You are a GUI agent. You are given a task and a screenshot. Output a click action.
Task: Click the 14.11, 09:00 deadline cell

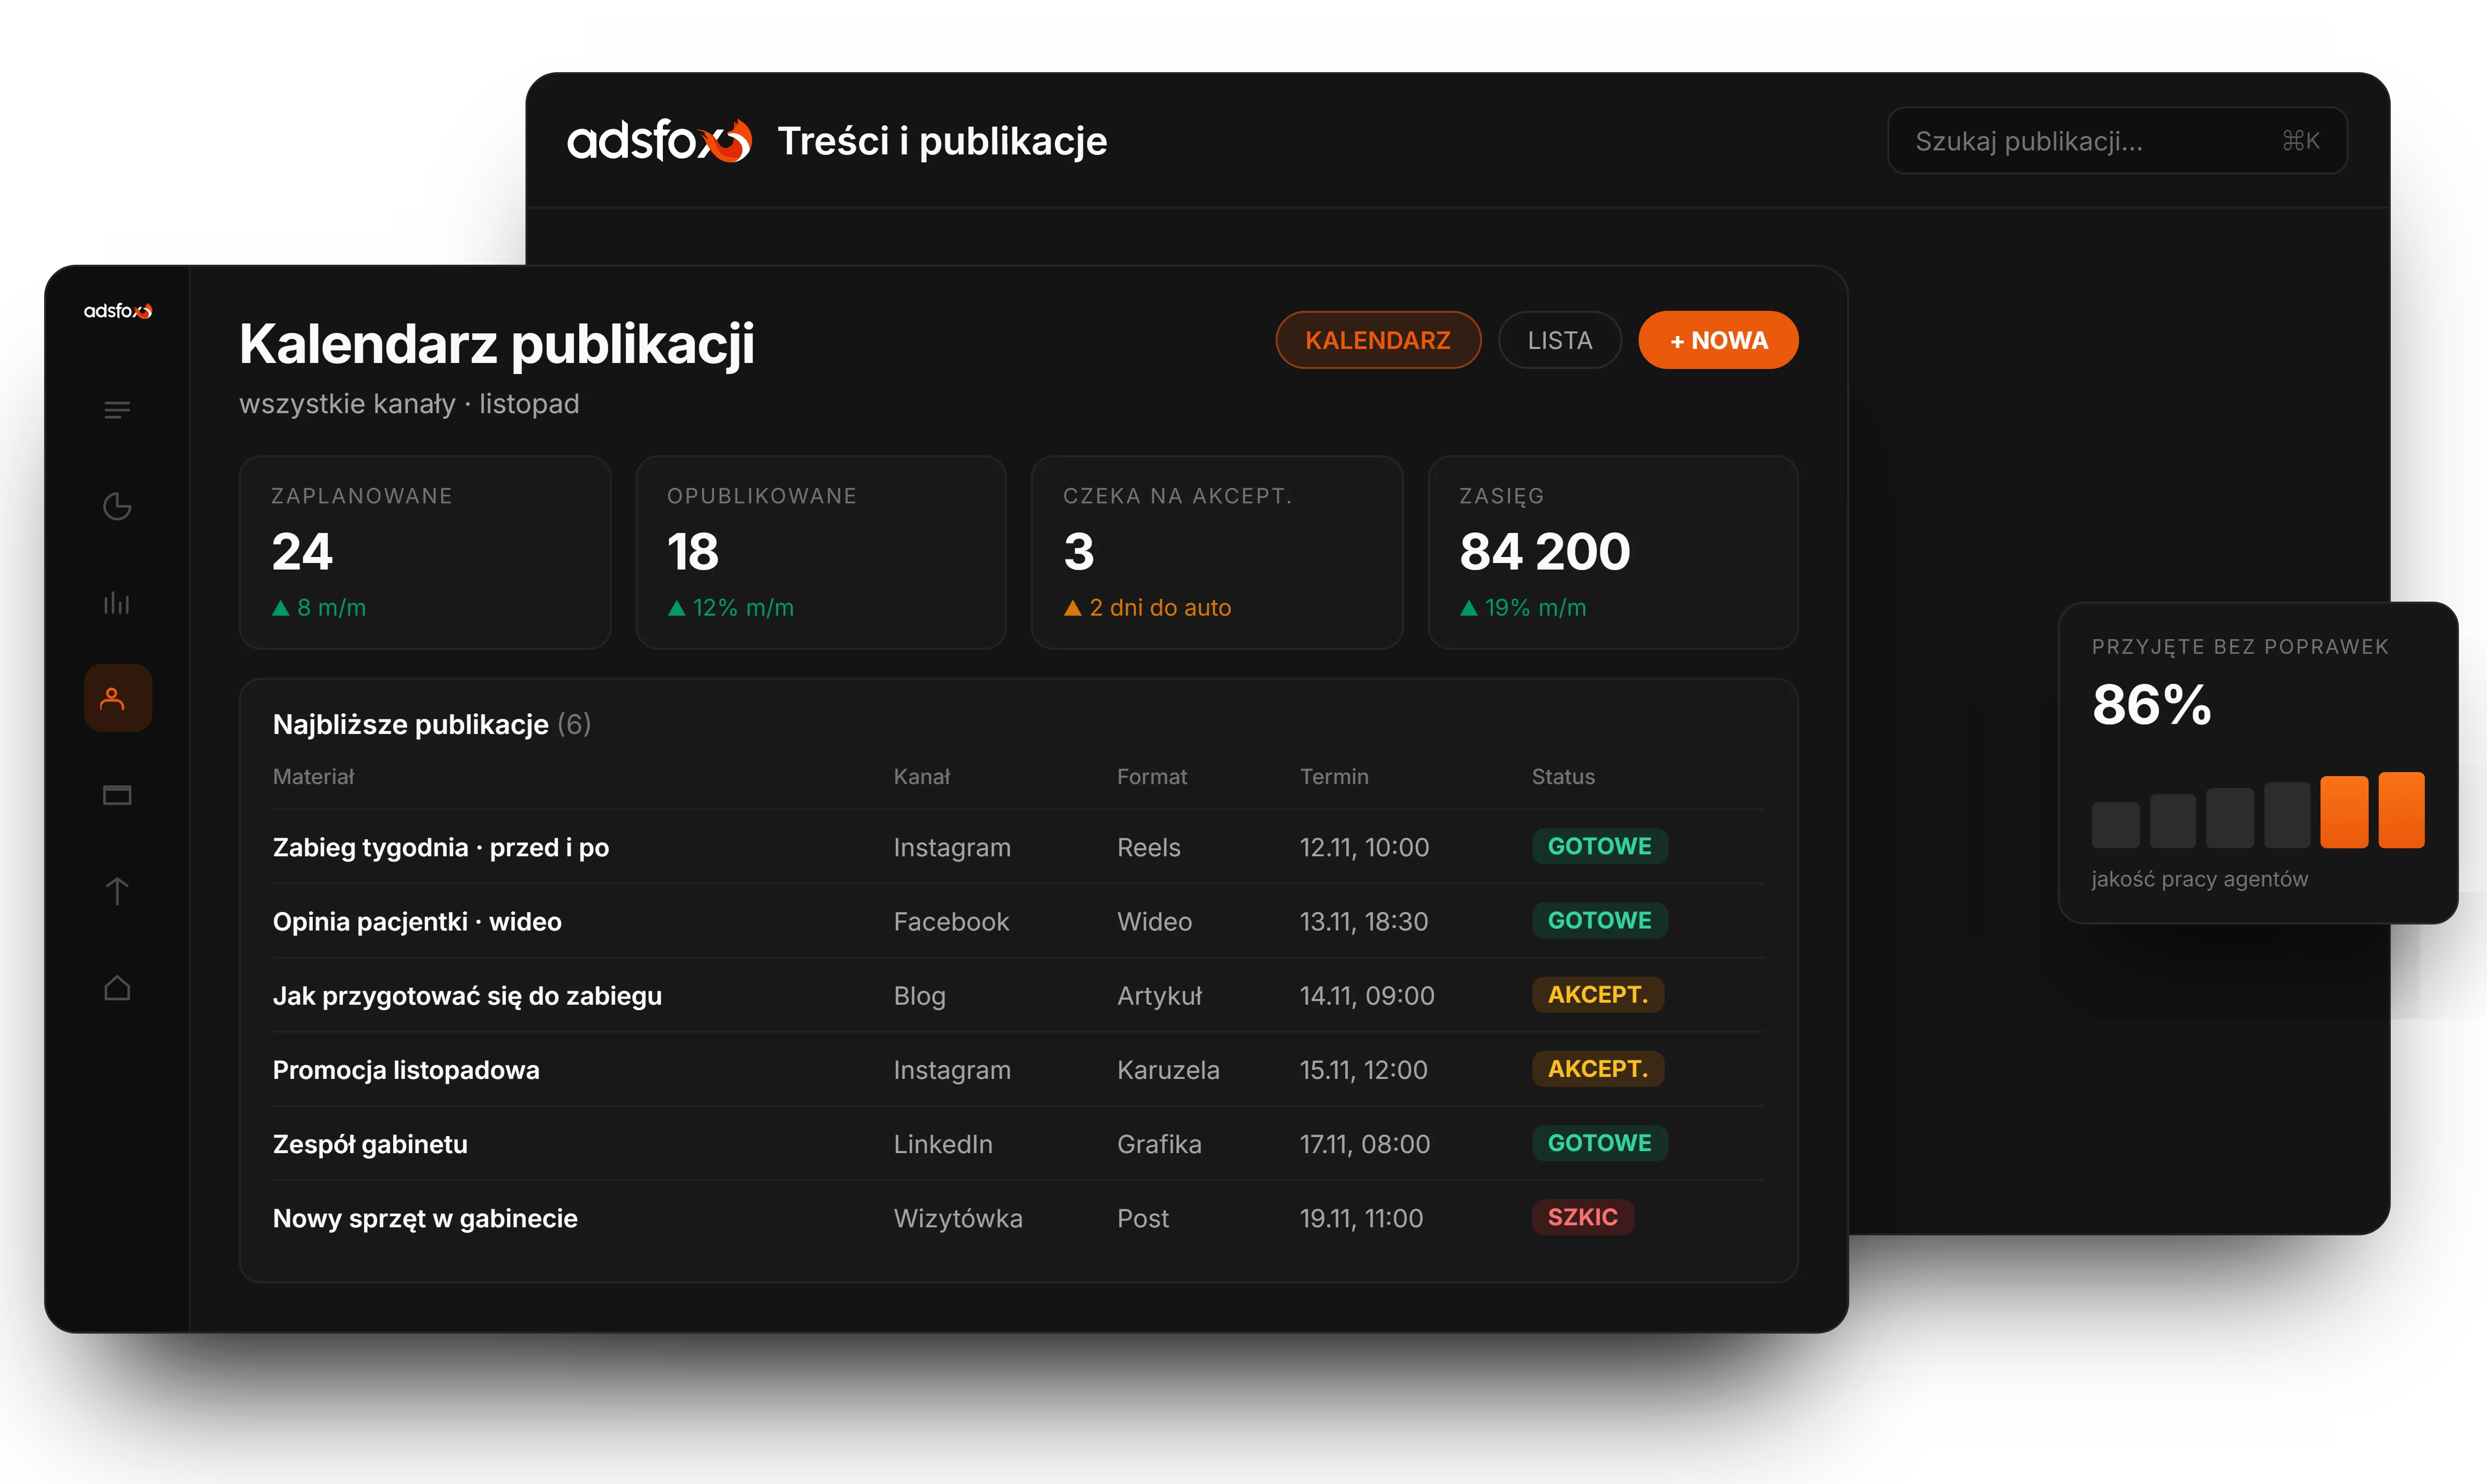point(1367,995)
